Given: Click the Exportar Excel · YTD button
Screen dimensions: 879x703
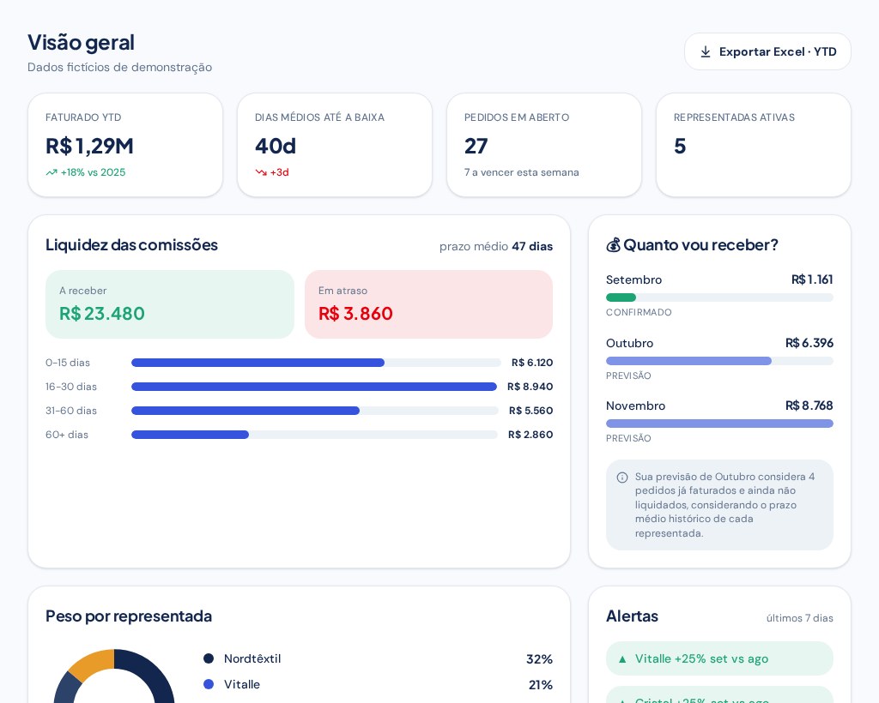Looking at the screenshot, I should [767, 51].
